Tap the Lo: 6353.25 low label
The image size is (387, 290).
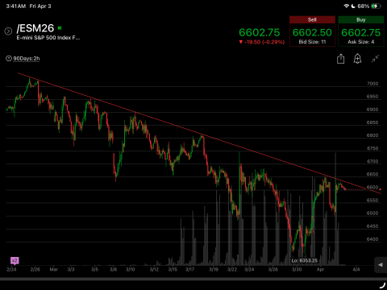pos(305,260)
